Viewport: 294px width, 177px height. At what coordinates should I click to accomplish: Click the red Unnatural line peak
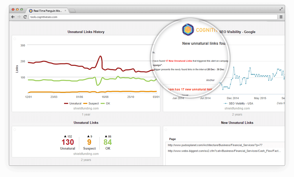pyautogui.click(x=100, y=56)
